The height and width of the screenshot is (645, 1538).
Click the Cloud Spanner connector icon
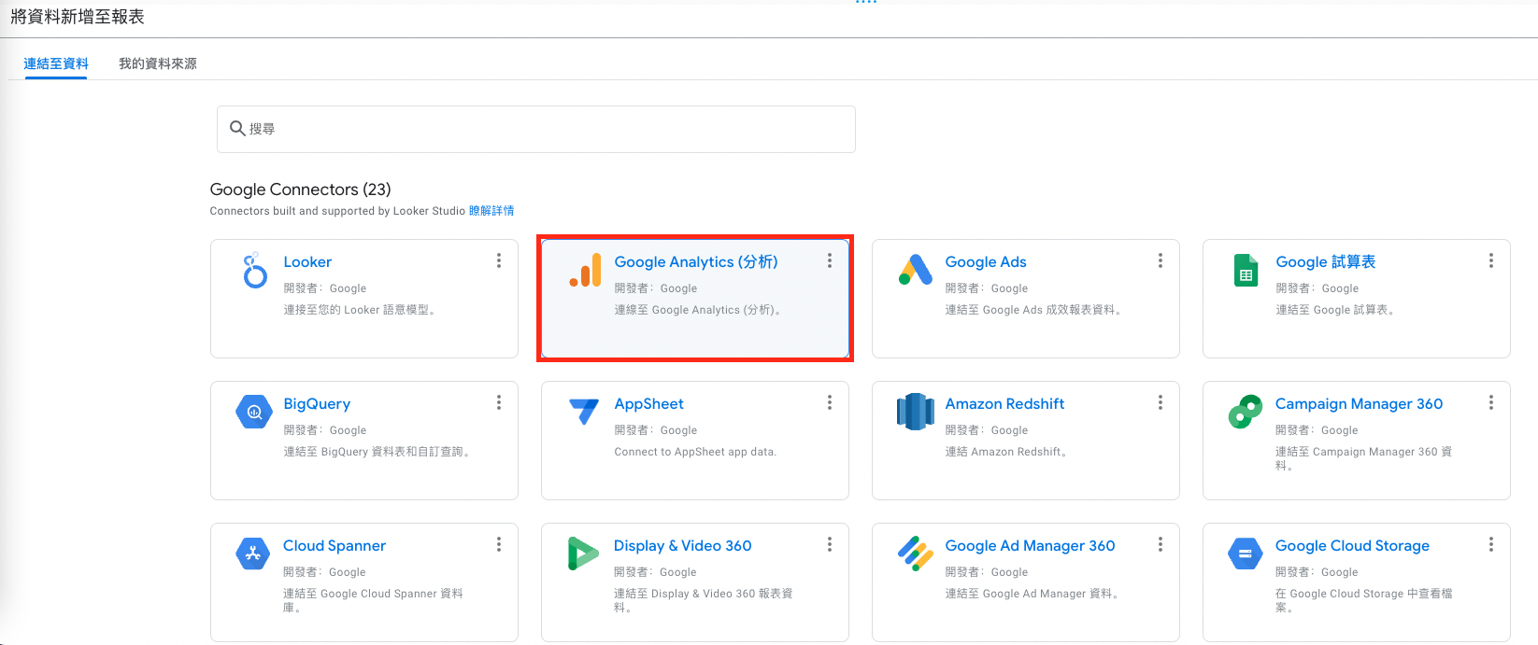pyautogui.click(x=253, y=554)
